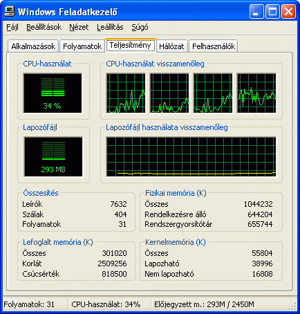300x314 pixels.
Task: Click the Nem lapozható value 16808
Action: (262, 274)
